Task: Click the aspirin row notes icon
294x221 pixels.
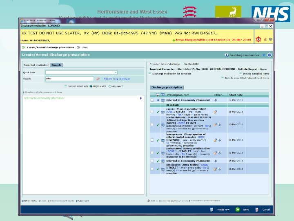Action: tap(216, 112)
